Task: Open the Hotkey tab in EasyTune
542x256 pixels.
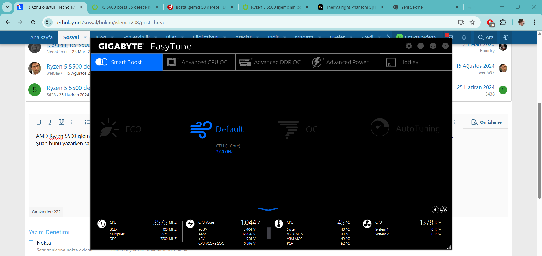Action: (x=416, y=62)
